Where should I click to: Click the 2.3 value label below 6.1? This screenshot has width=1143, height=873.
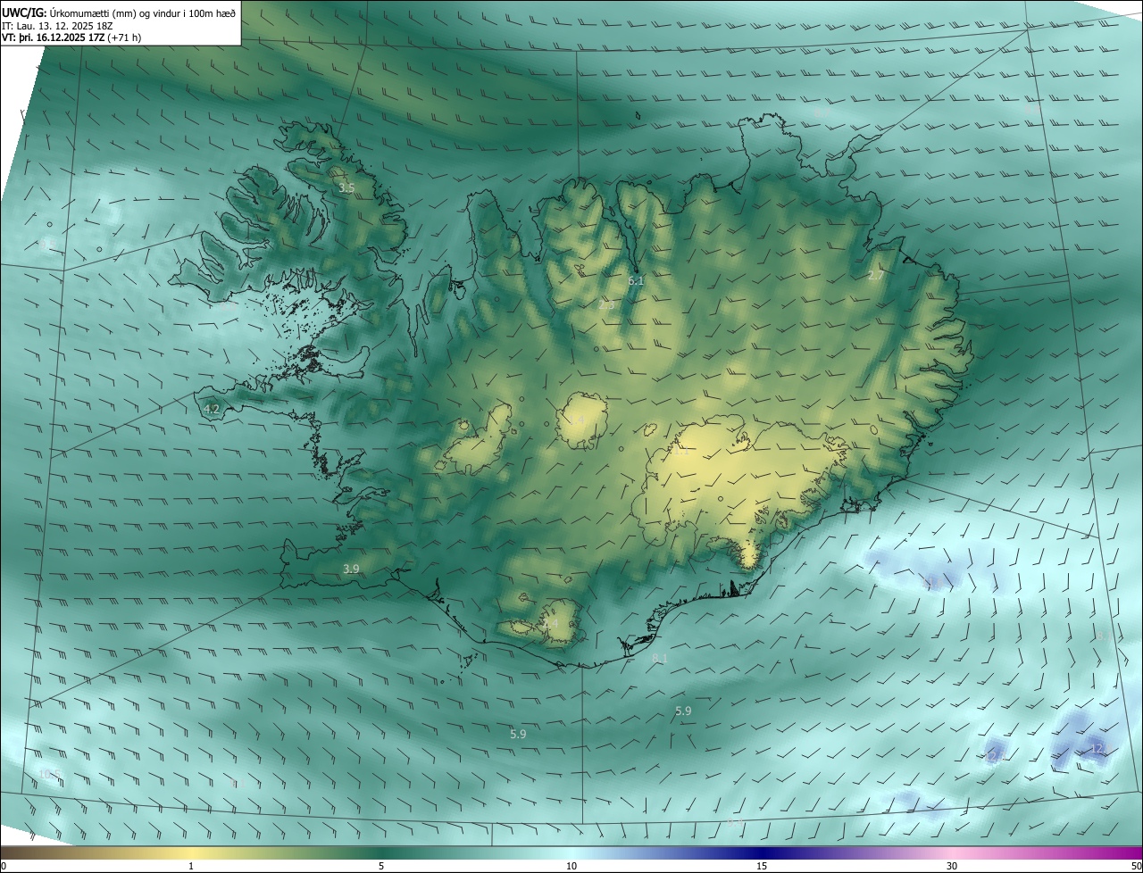coord(606,305)
